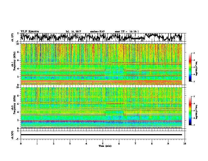Click the "10" frequency tick of the ch.2 spectrogram
Image resolution: width=208 pixels, height=161 pixels.
(18, 87)
